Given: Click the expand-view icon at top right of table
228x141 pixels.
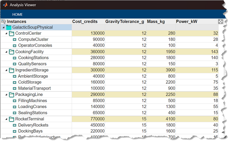Looking at the screenshot, I should [x=221, y=21].
